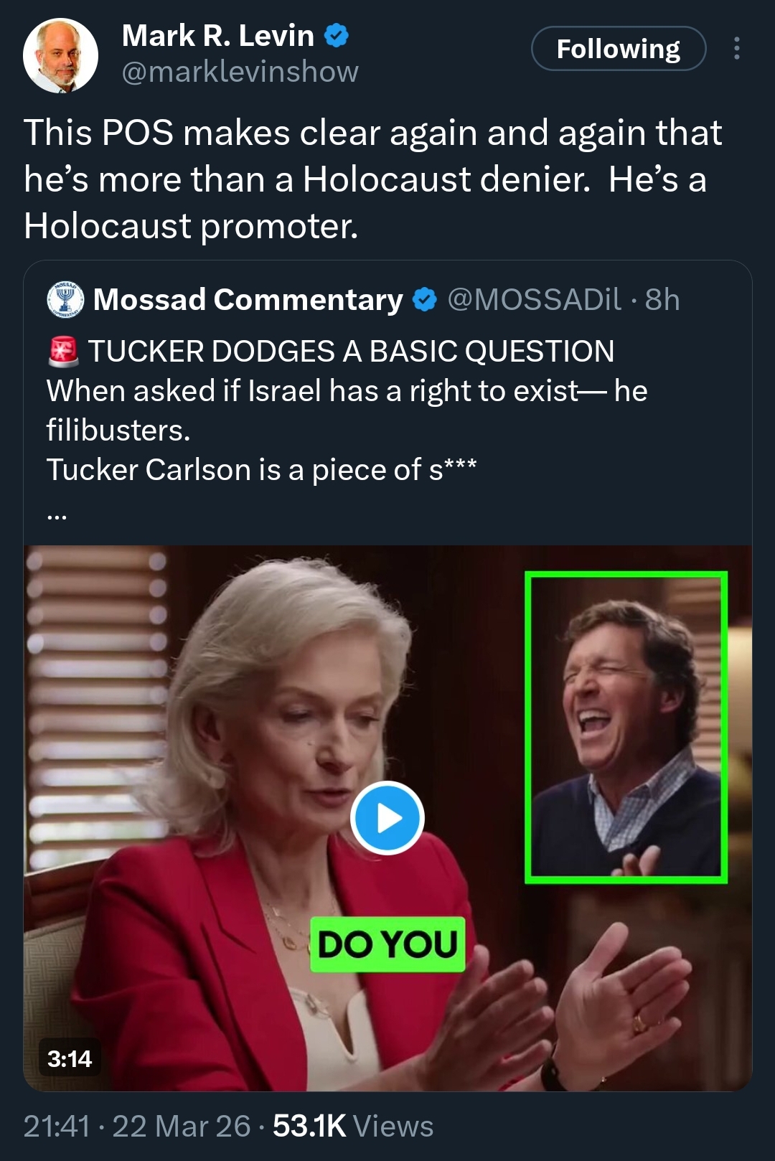Open the three-dot more options menu
775x1161 pixels.
736,49
